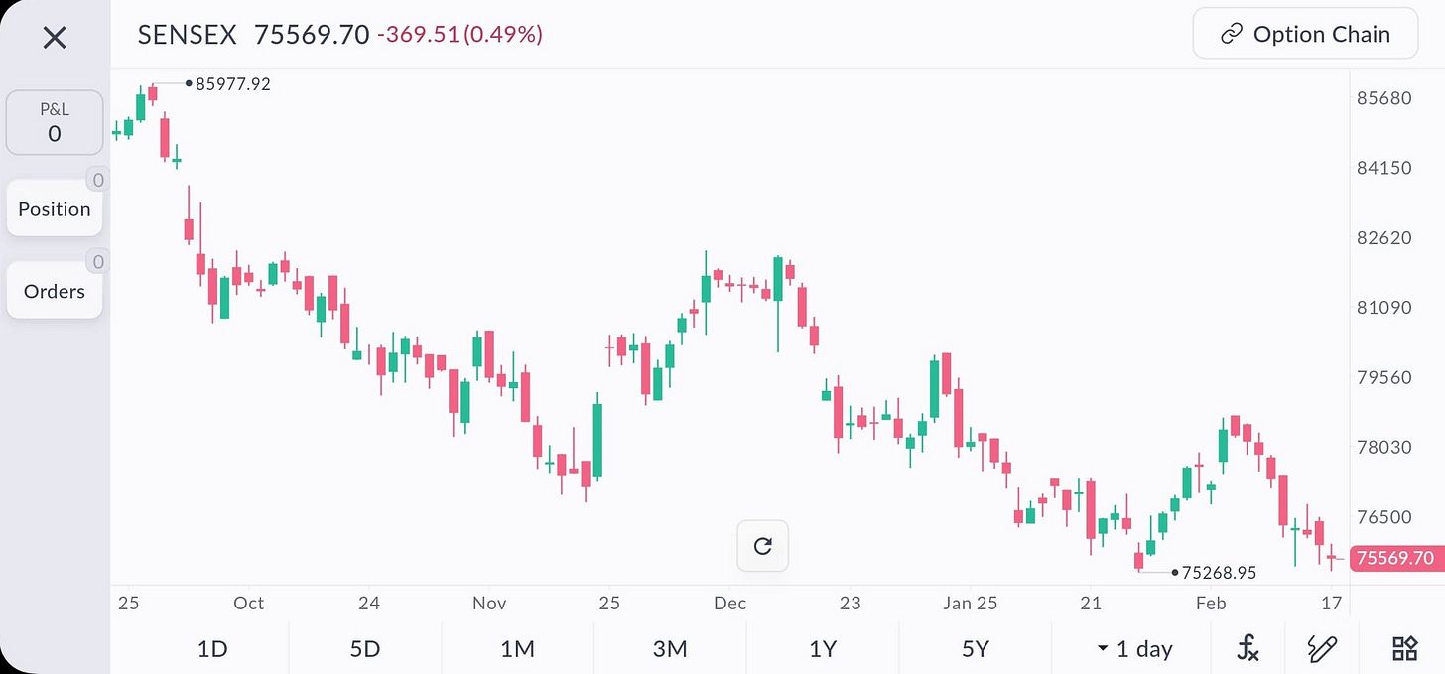1445x674 pixels.
Task: Click the refresh chart icon
Action: coord(762,546)
